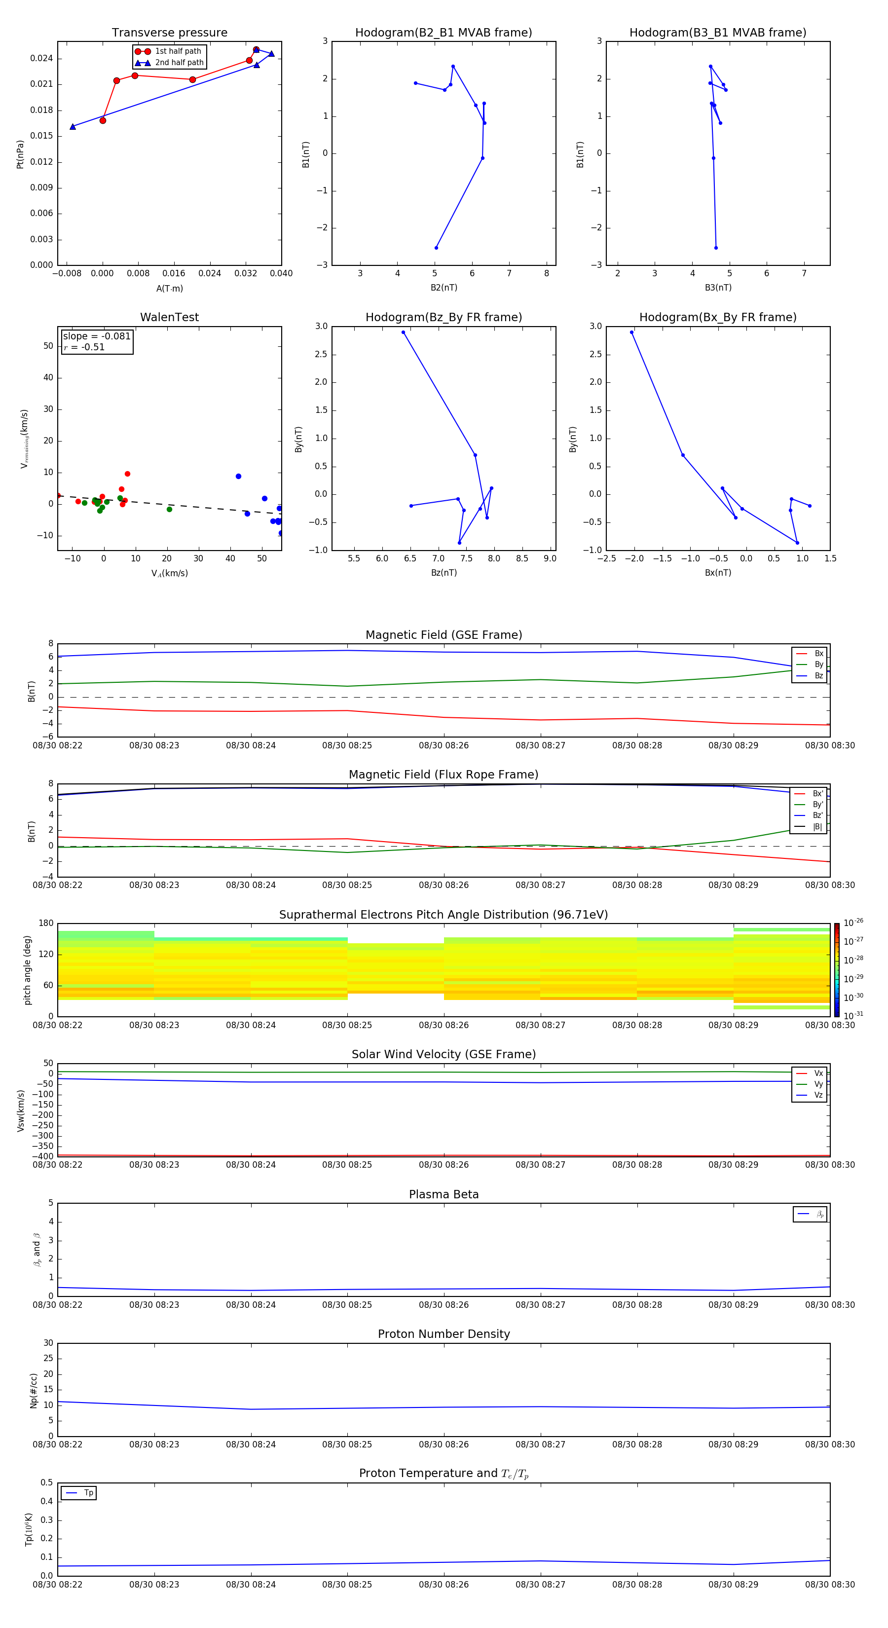The image size is (888, 1628).
Task: Click "08/30 08:25" tick under Plasma Beta plot
Action: click(x=347, y=1305)
